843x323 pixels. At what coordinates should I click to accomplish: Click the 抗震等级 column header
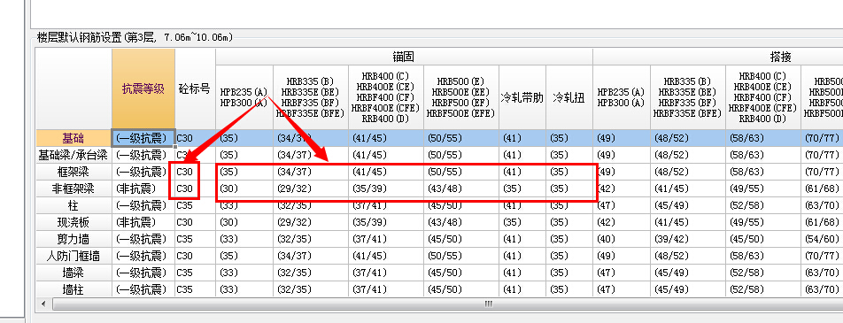click(143, 89)
